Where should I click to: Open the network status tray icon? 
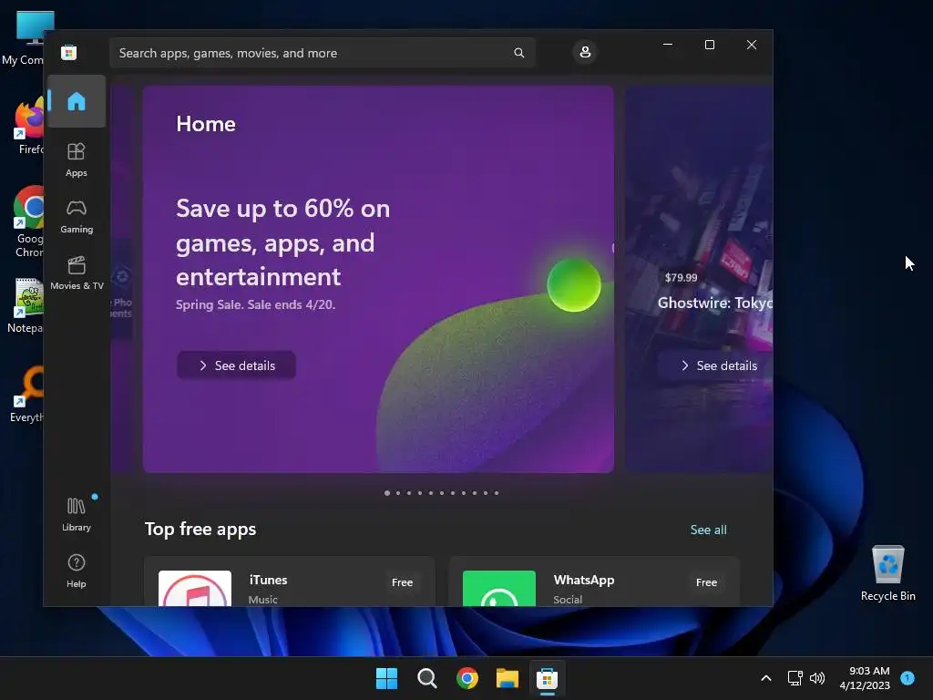tap(795, 678)
